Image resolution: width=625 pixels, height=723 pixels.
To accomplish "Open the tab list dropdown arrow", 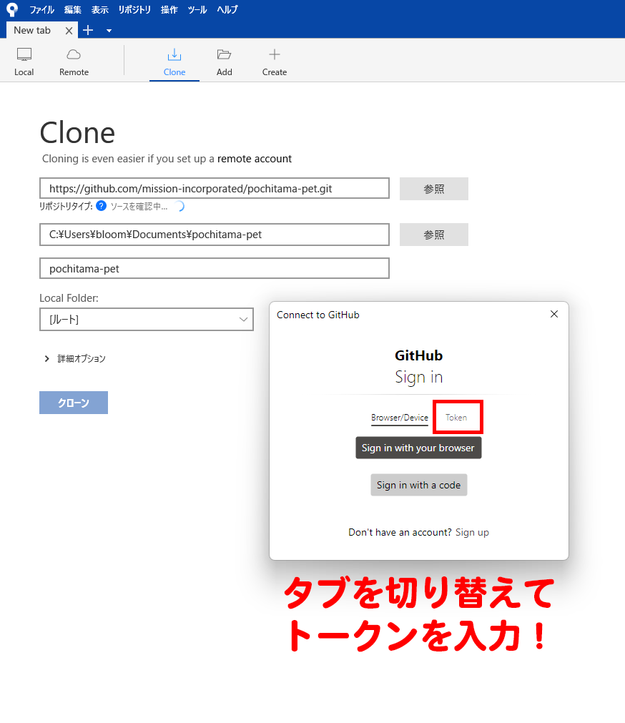I will pos(109,31).
